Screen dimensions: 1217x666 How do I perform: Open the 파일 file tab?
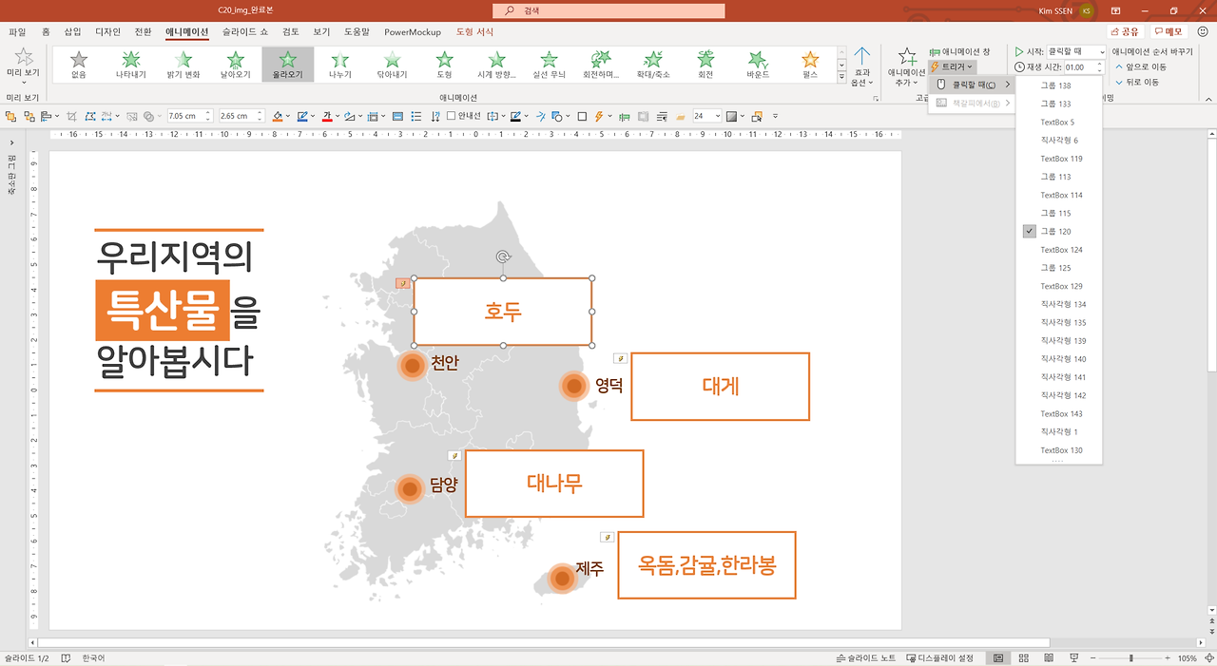pos(18,31)
